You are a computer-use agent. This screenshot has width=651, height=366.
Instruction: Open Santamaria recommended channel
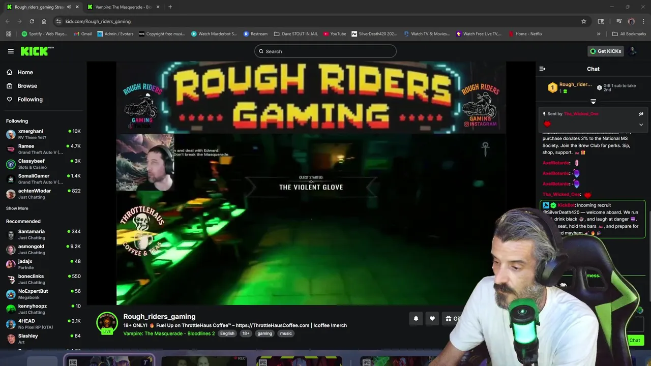pyautogui.click(x=43, y=234)
